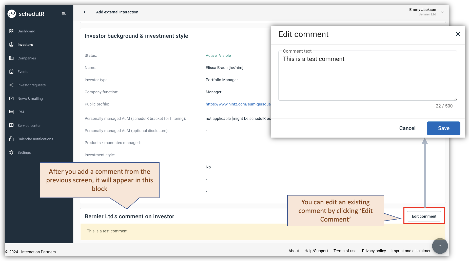Viewport: 469px width, 261px height.
Task: Click the IRM document icon
Action: 11,112
